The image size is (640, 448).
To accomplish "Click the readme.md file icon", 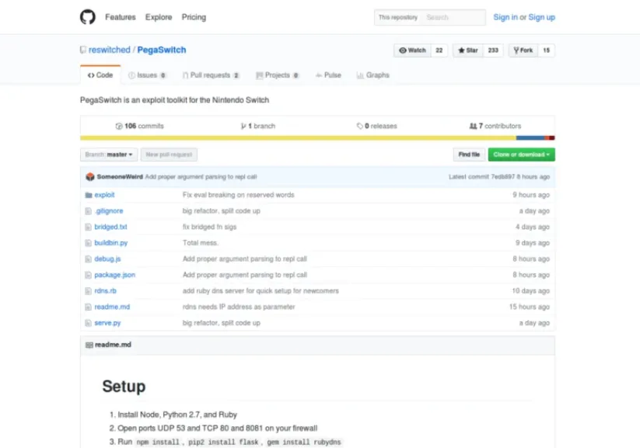I will click(x=87, y=307).
